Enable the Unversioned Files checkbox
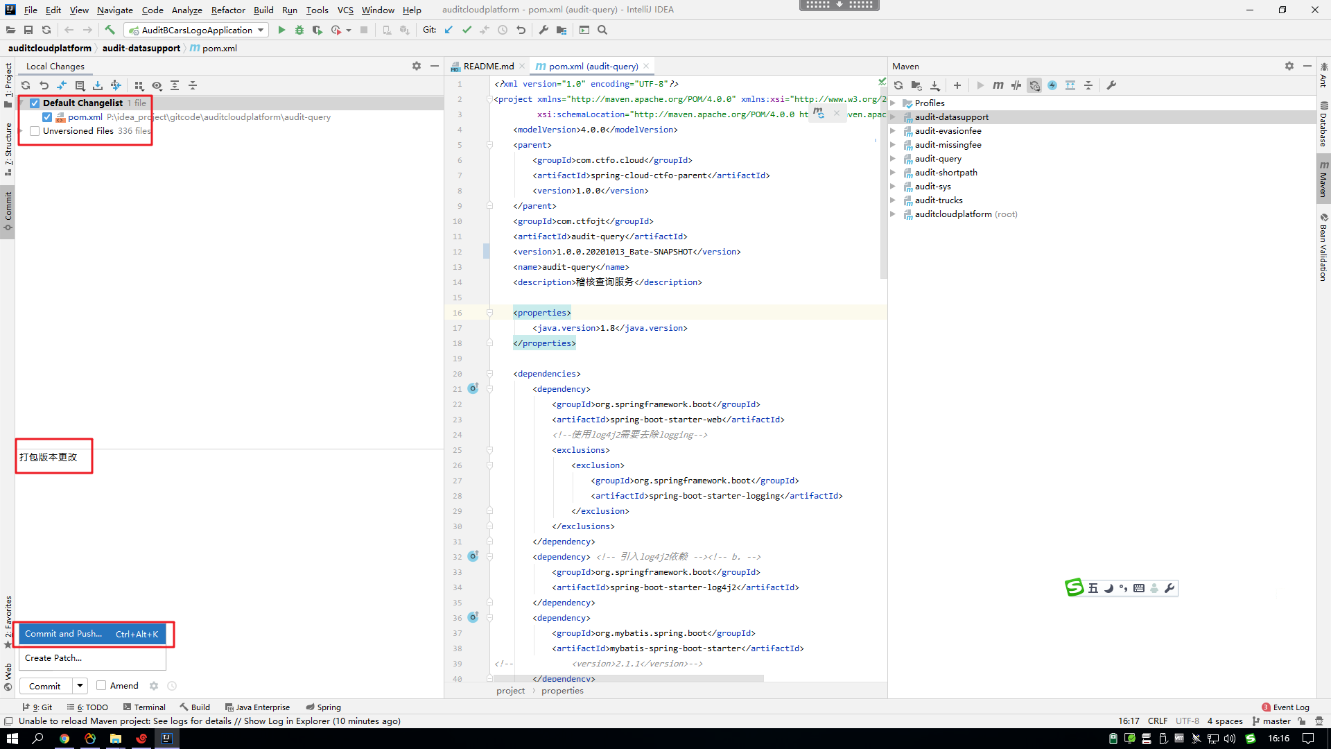Viewport: 1331px width, 749px height. (x=35, y=131)
